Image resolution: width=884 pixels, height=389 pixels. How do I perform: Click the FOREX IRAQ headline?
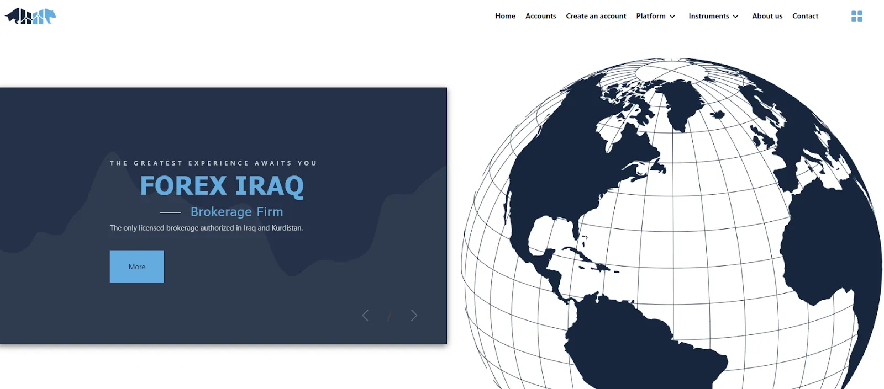222,186
